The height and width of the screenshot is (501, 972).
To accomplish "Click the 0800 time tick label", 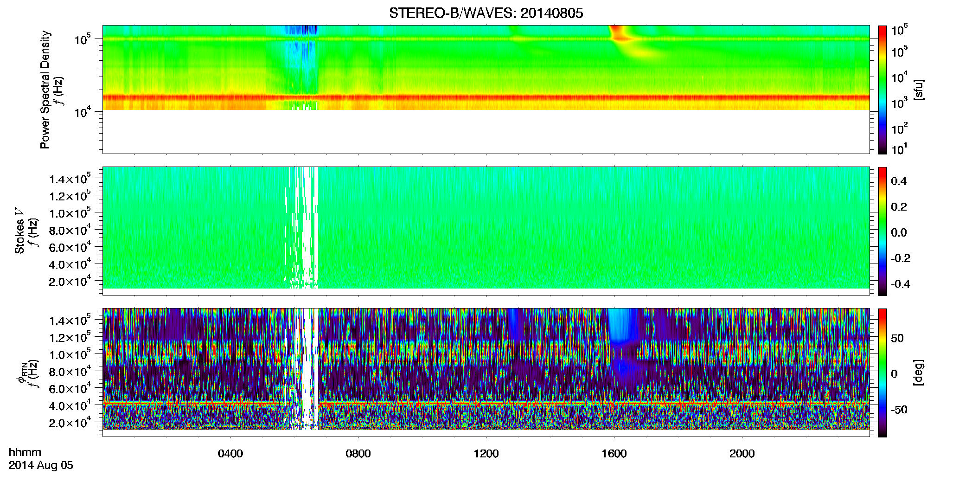I will tap(358, 454).
